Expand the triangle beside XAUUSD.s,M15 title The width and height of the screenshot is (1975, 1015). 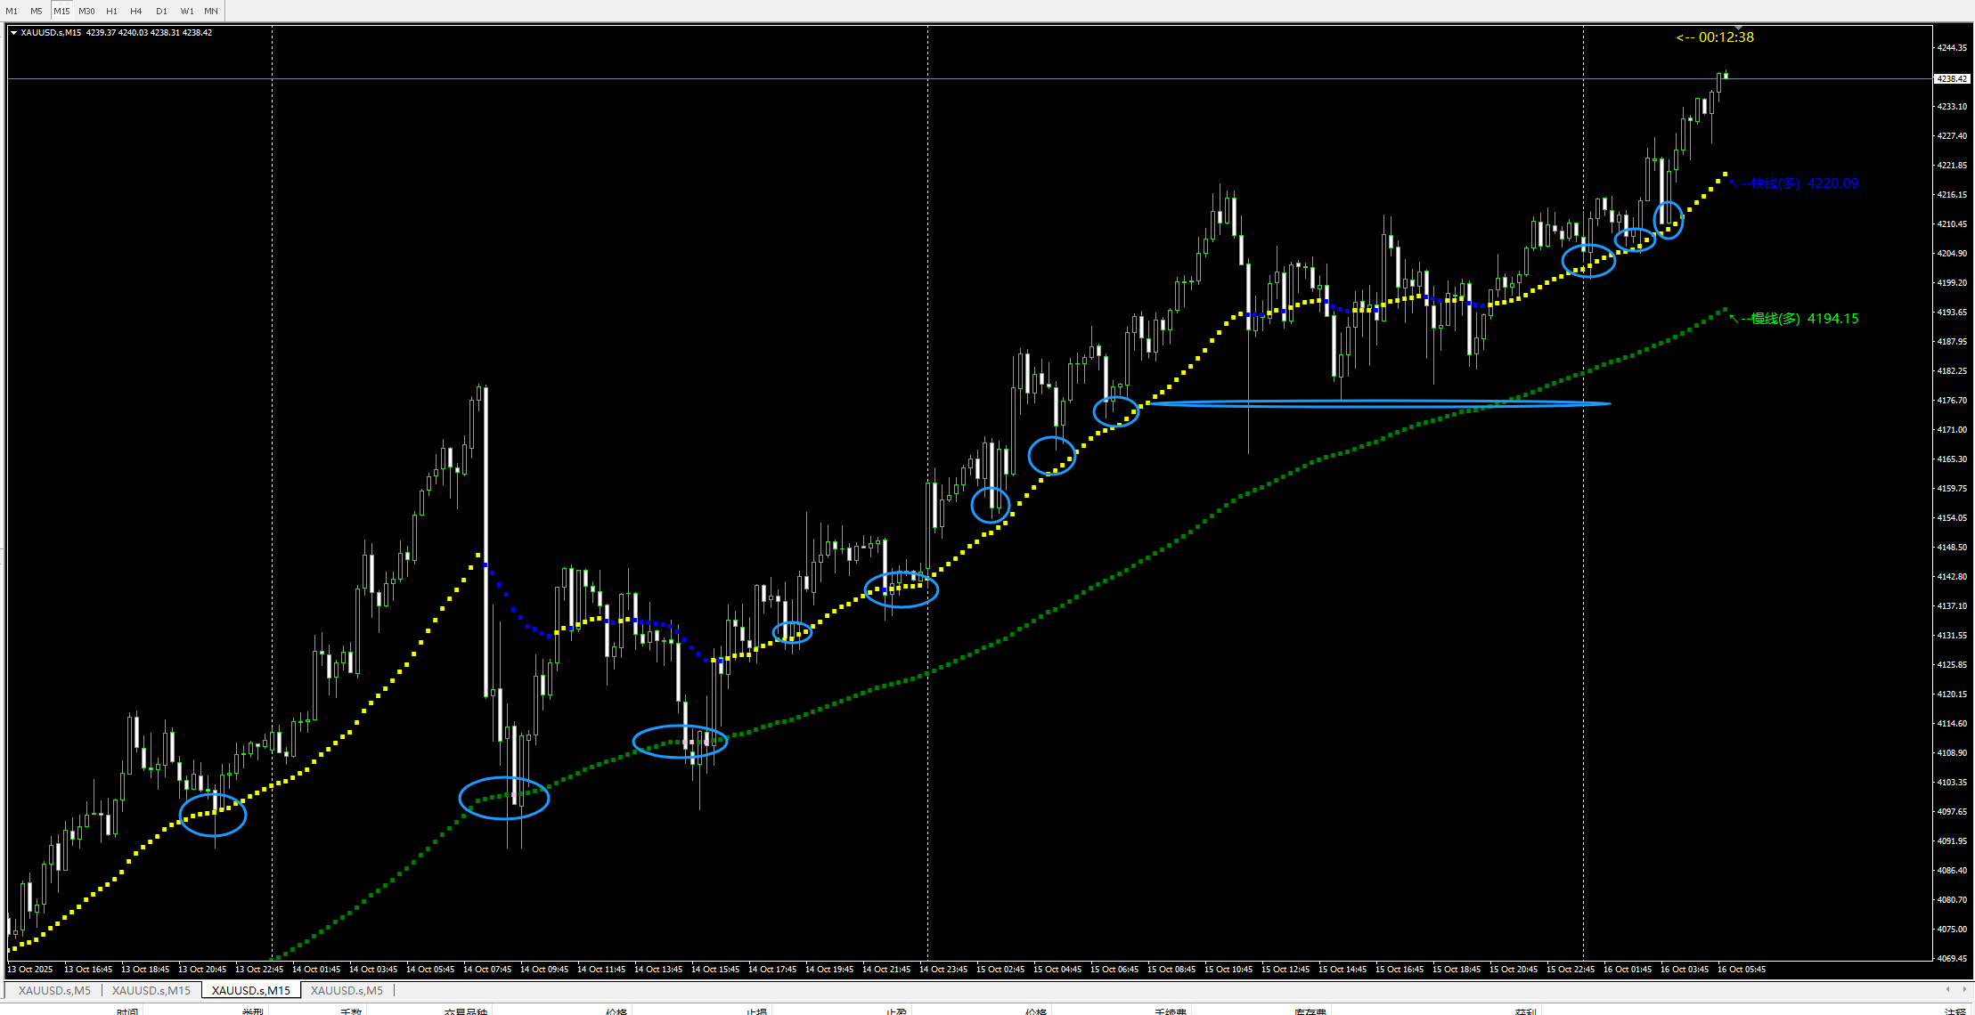click(13, 33)
